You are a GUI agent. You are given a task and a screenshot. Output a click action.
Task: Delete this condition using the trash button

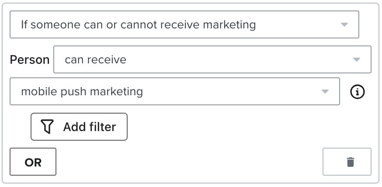(x=347, y=162)
